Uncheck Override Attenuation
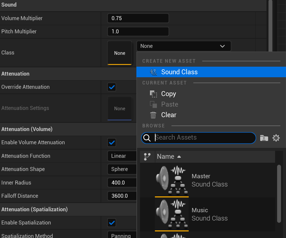The image size is (286, 238). point(112,87)
